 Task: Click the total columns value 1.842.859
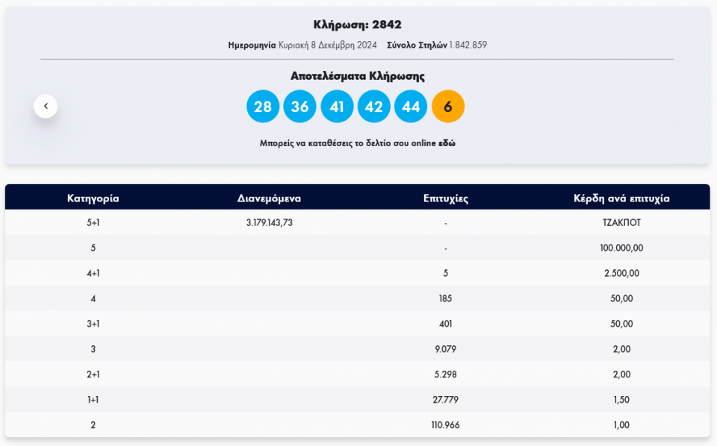point(468,45)
